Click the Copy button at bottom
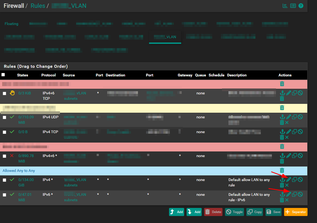317x223 pixels. coord(255,212)
